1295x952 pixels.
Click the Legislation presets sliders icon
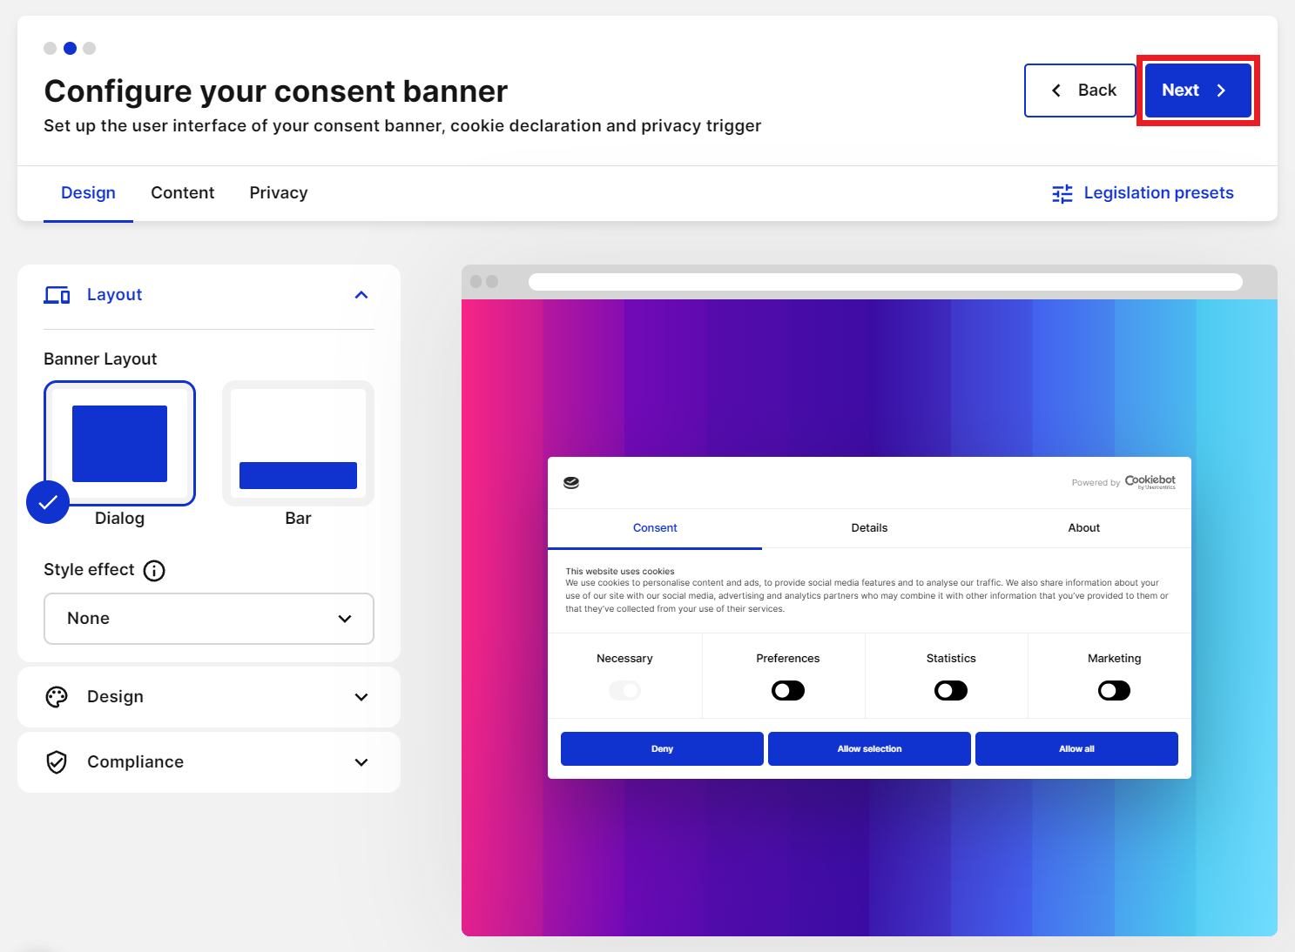click(x=1062, y=193)
